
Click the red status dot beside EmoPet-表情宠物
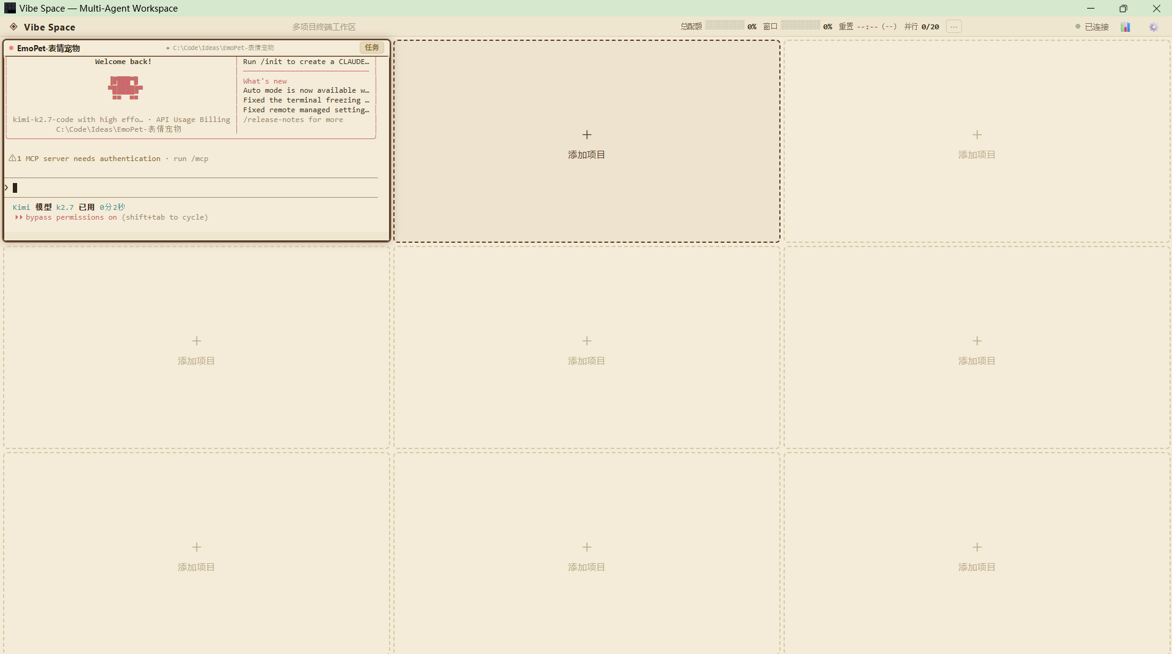[11, 48]
